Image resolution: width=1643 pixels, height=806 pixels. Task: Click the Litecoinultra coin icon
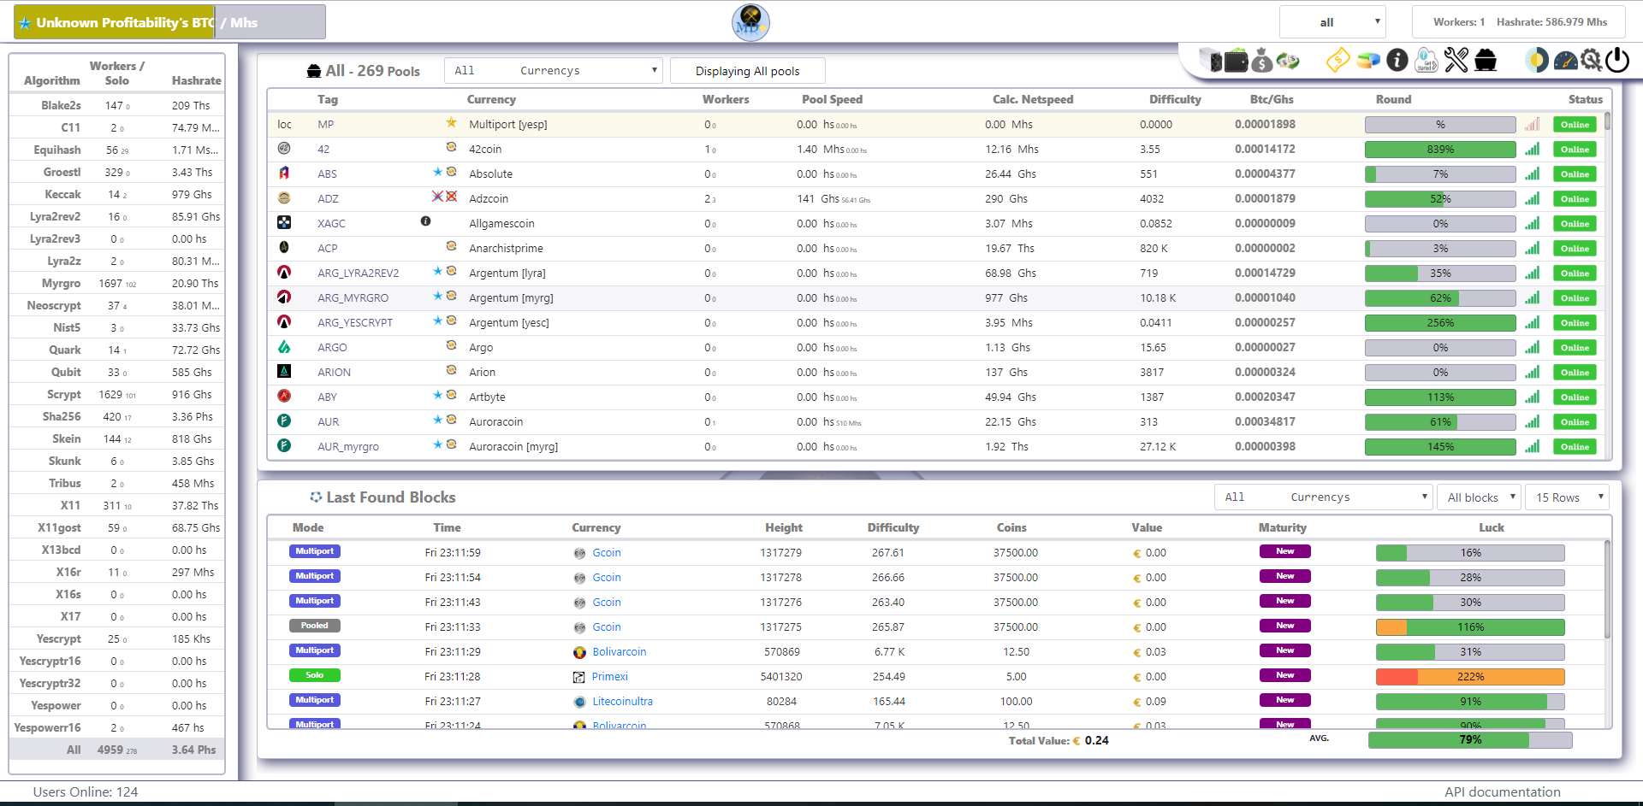579,702
